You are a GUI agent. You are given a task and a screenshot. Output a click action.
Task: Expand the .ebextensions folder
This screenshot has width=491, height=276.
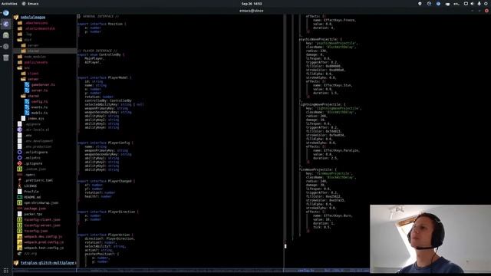click(19, 23)
